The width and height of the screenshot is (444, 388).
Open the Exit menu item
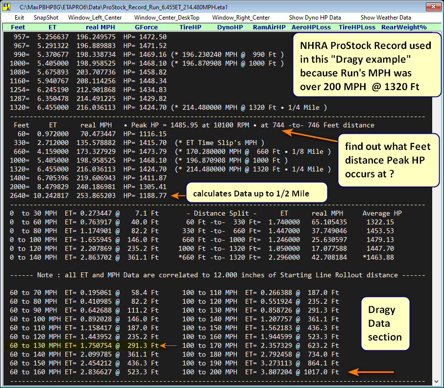click(19, 18)
